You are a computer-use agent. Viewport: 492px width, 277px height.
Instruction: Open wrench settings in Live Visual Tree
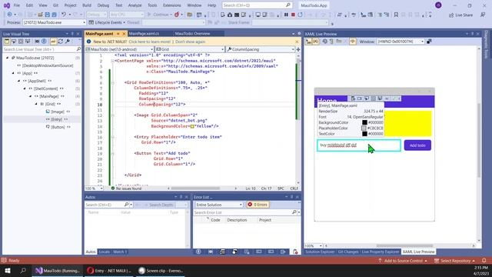pos(68,42)
